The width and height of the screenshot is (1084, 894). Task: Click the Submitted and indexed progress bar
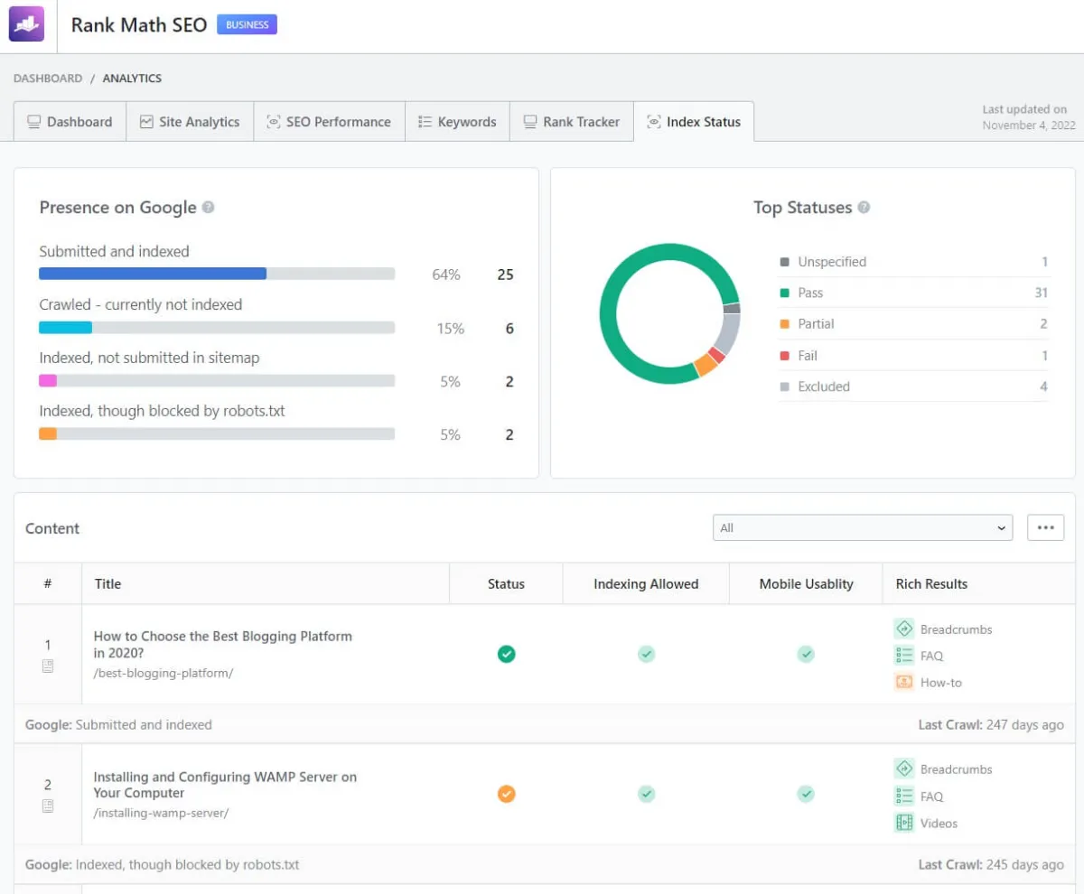217,274
